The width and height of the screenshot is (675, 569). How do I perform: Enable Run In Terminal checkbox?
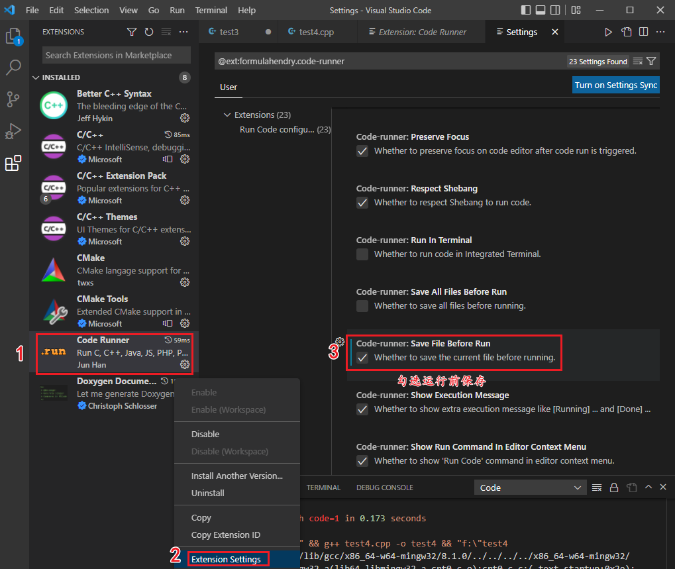[362, 254]
